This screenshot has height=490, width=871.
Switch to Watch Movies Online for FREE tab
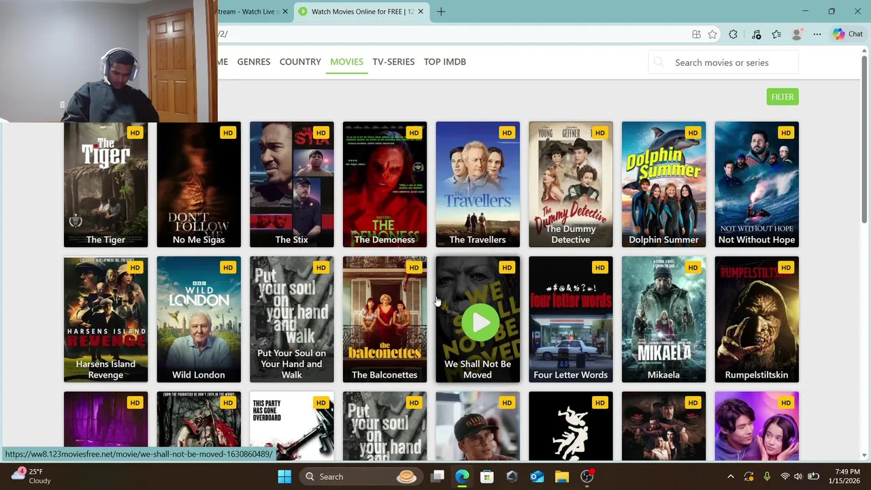[x=361, y=12]
